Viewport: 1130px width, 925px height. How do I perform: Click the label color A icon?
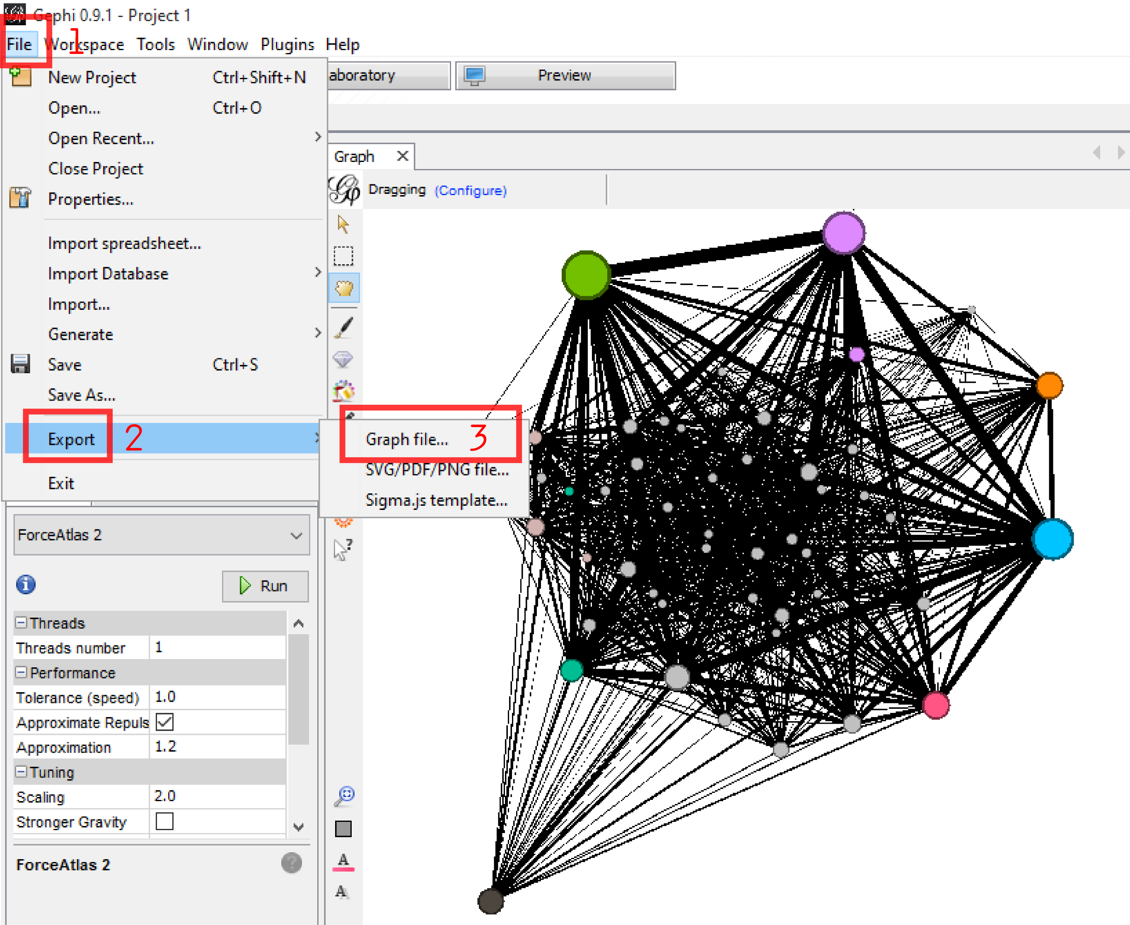pyautogui.click(x=343, y=861)
